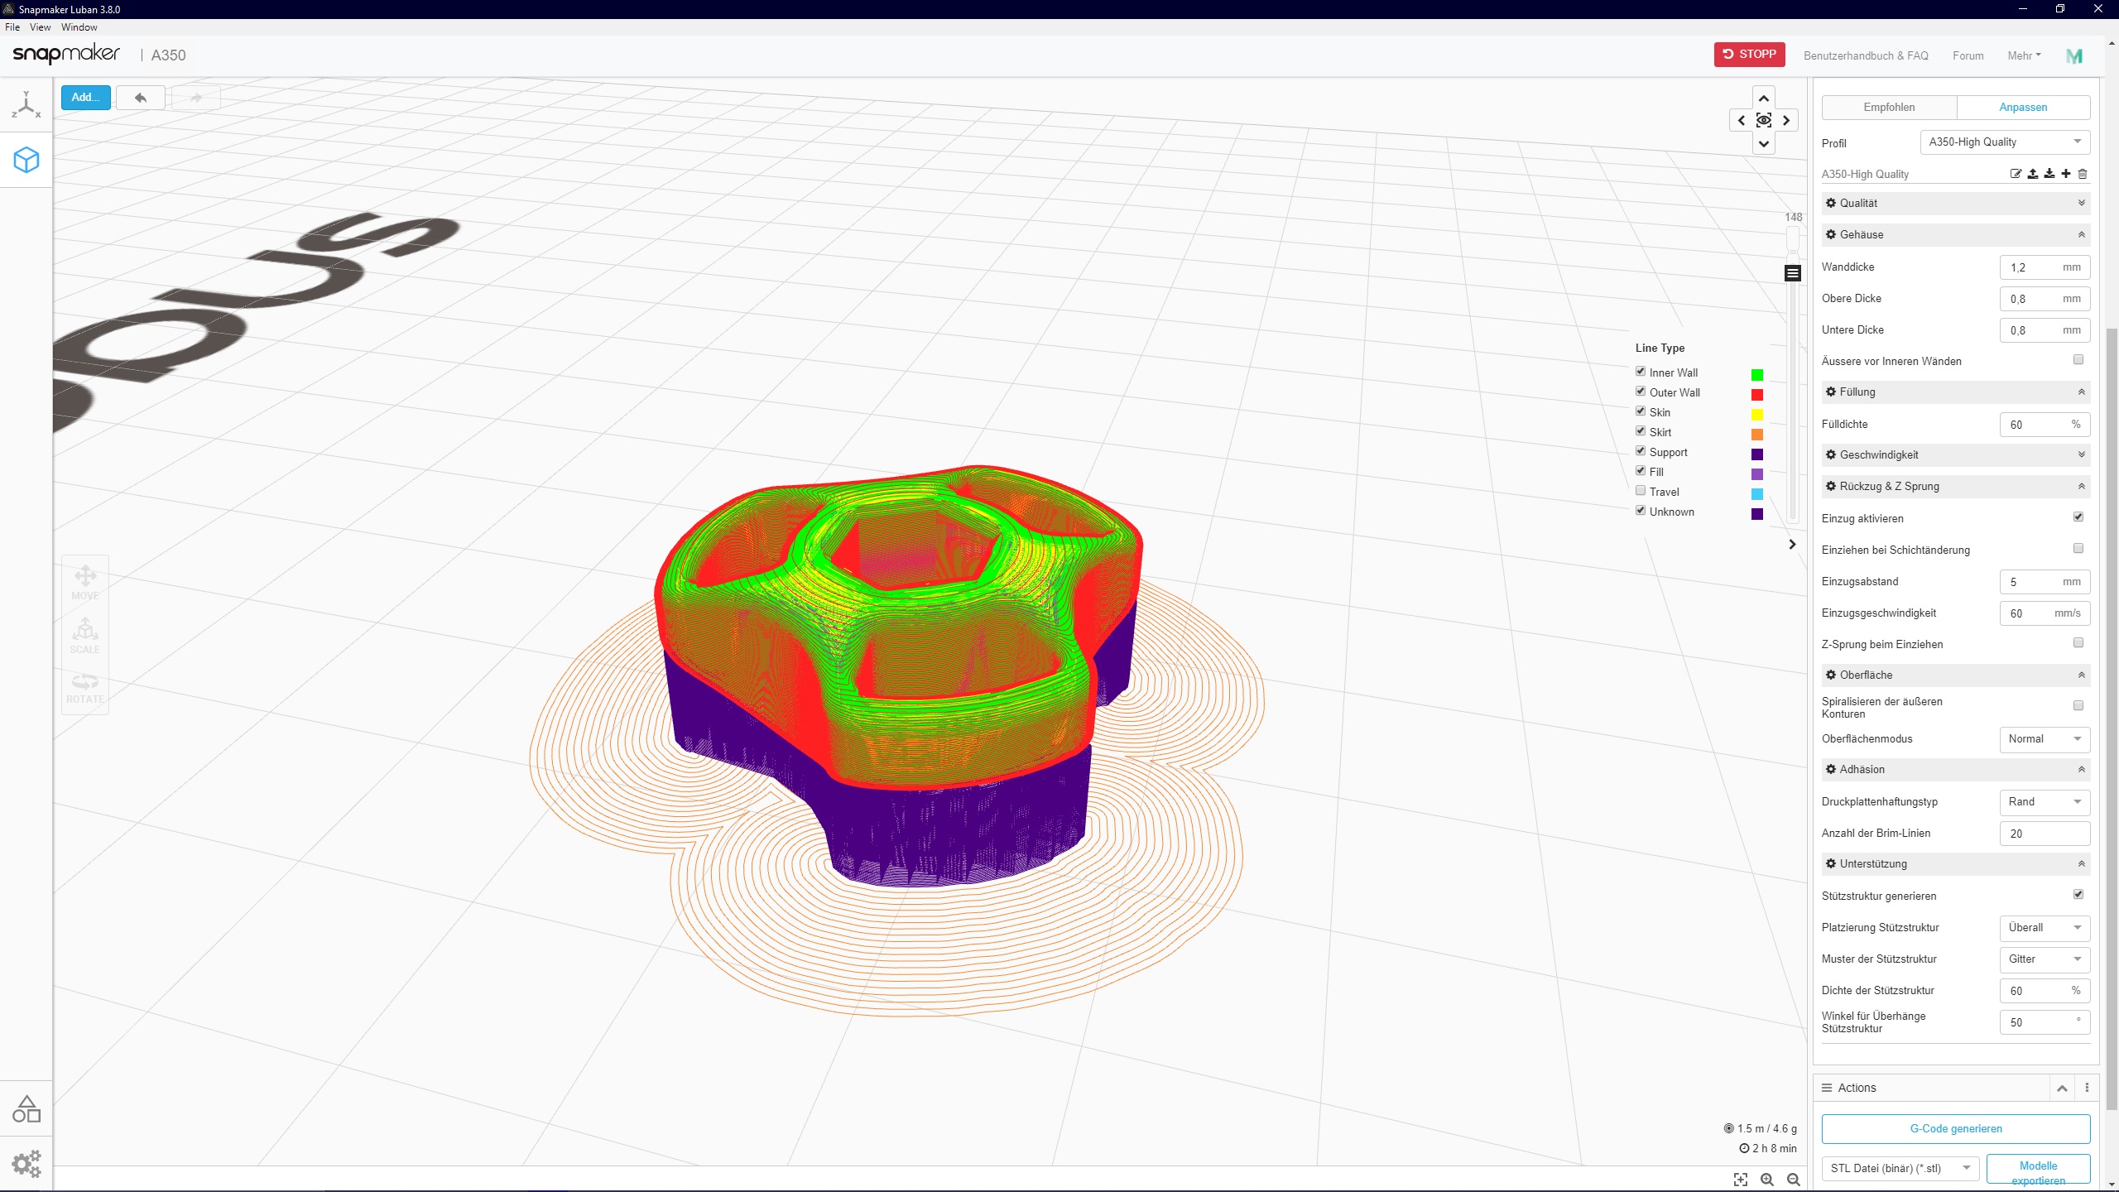This screenshot has height=1192, width=2119.
Task: Open the workspace axes icon in left sidebar
Action: 26,105
